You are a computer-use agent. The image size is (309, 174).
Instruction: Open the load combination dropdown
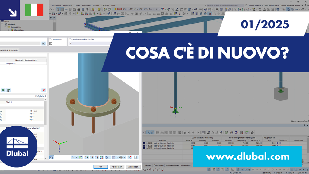(x=154, y=9)
